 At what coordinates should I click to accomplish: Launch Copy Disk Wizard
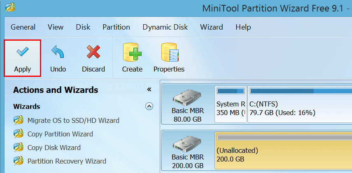point(54,148)
